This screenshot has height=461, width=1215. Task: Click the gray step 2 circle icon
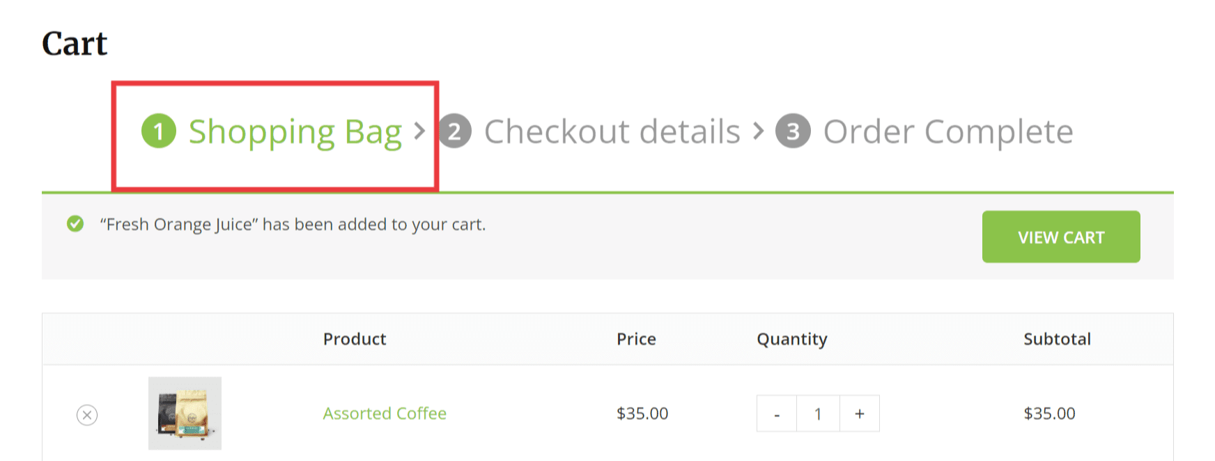pos(455,131)
